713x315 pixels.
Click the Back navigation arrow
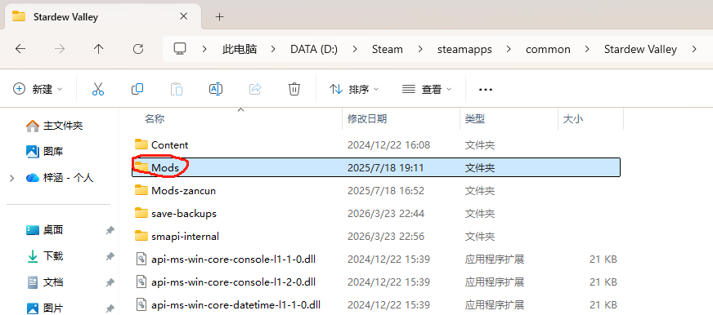(20, 49)
